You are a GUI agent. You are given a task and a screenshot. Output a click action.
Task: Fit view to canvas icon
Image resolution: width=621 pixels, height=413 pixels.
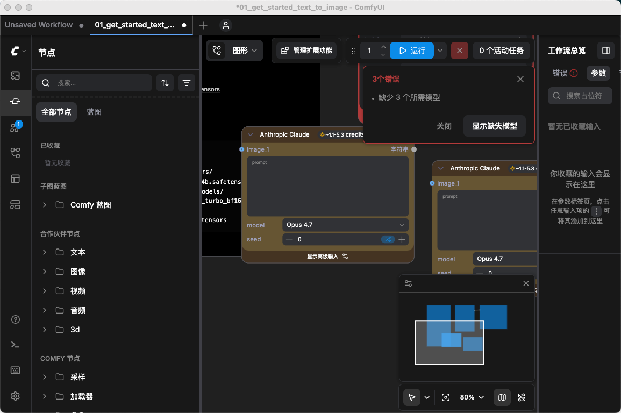(x=446, y=397)
